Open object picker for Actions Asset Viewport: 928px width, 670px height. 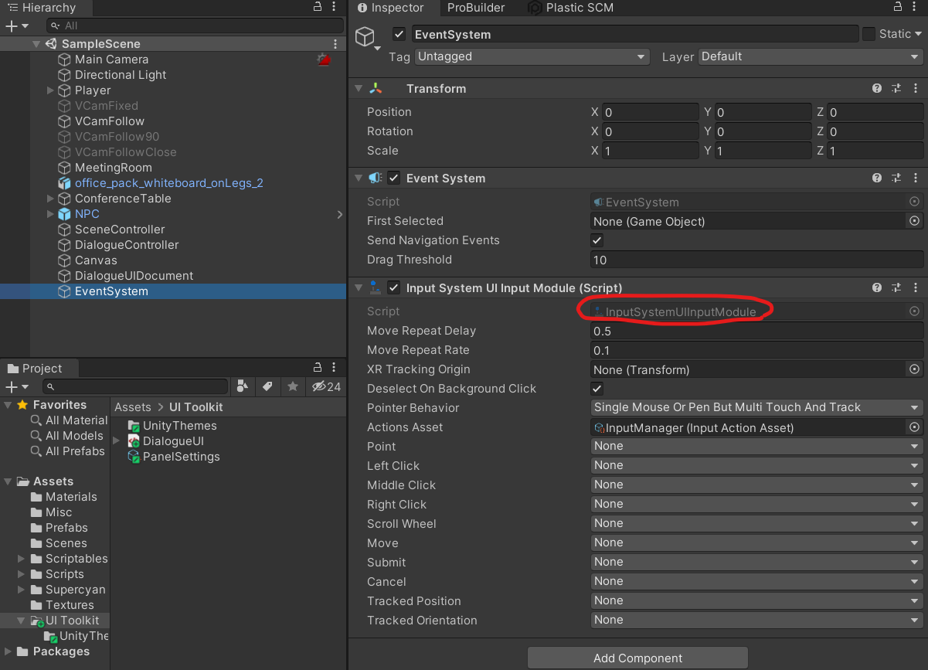[x=915, y=427]
